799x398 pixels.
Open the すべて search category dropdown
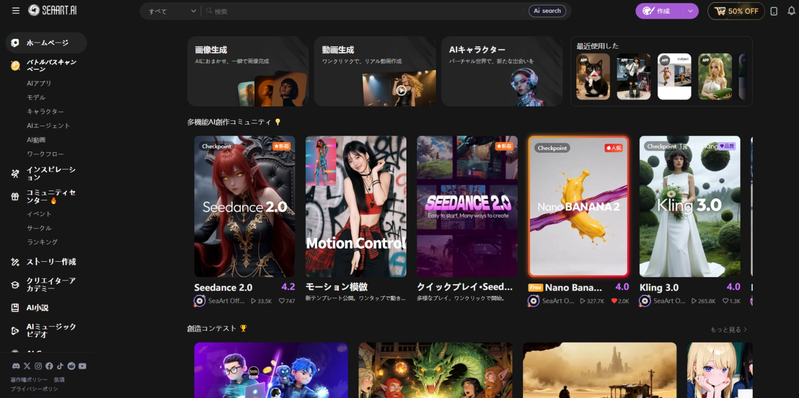pos(172,11)
